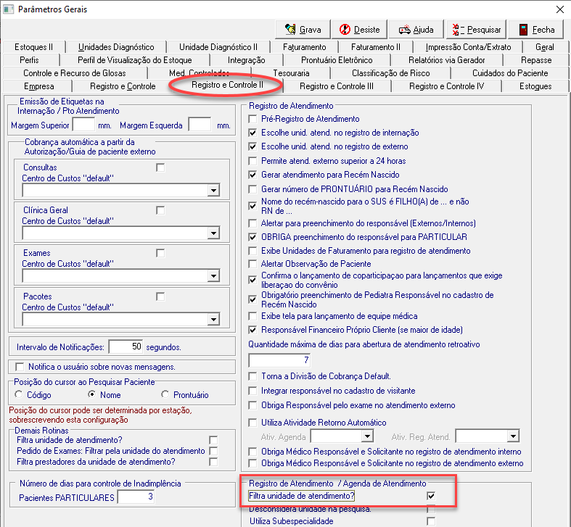The height and width of the screenshot is (527, 571).
Task: Open the Faturamento II tab
Action: 375,47
